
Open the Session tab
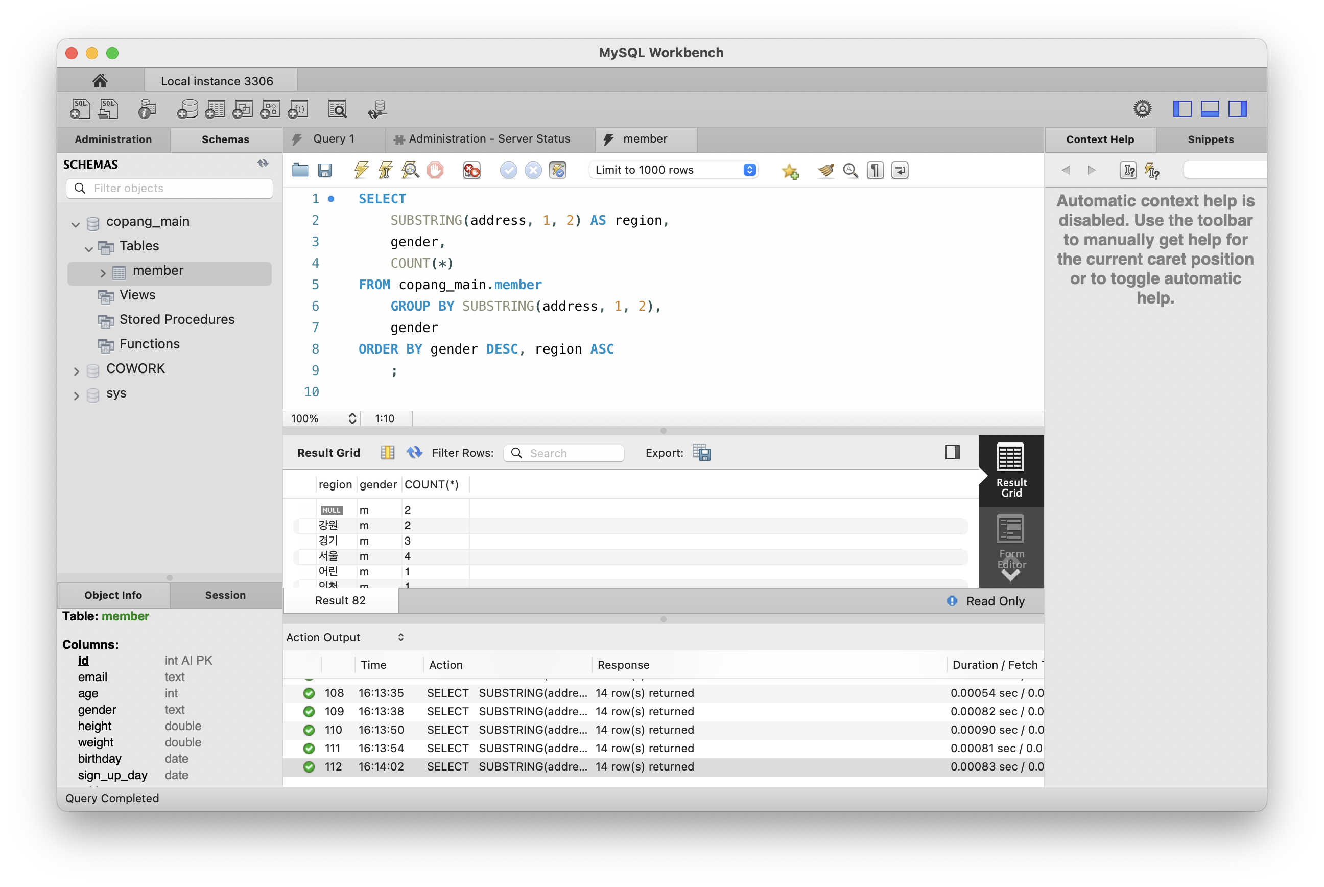(x=225, y=595)
